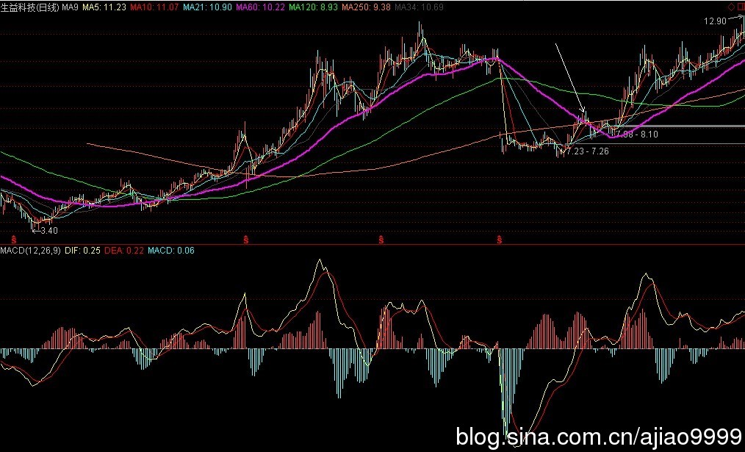
Task: Click the white arrow annotation on chart
Action: pyautogui.click(x=569, y=77)
